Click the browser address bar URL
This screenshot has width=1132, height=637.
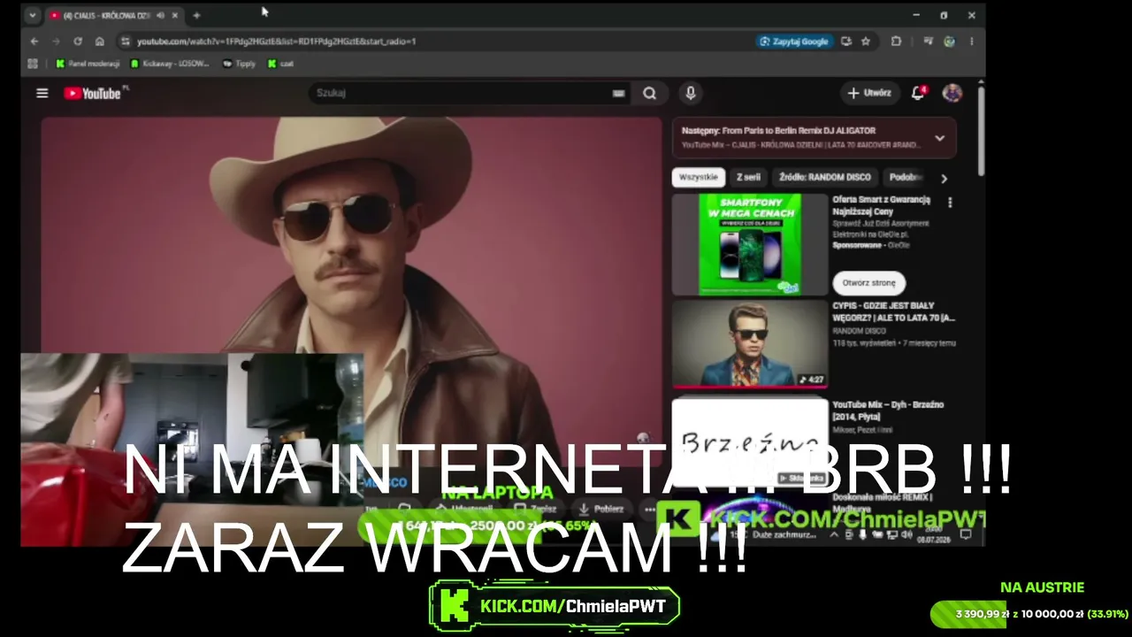(x=276, y=42)
